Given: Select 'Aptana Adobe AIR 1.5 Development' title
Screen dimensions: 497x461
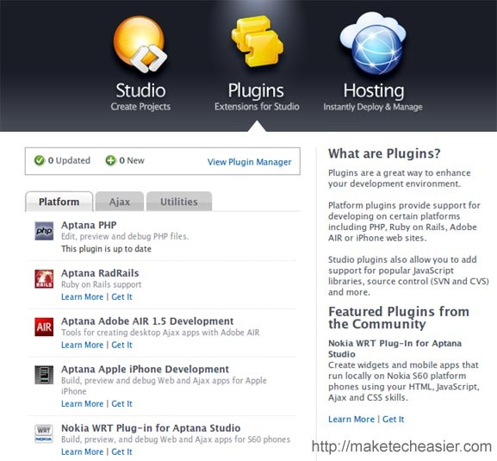Looking at the screenshot, I should tap(147, 321).
